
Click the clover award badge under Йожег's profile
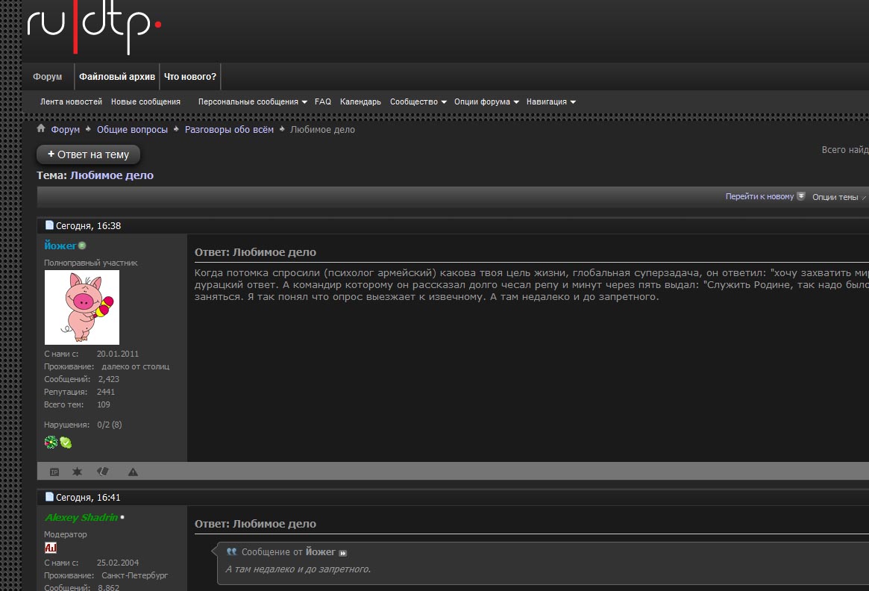click(51, 442)
